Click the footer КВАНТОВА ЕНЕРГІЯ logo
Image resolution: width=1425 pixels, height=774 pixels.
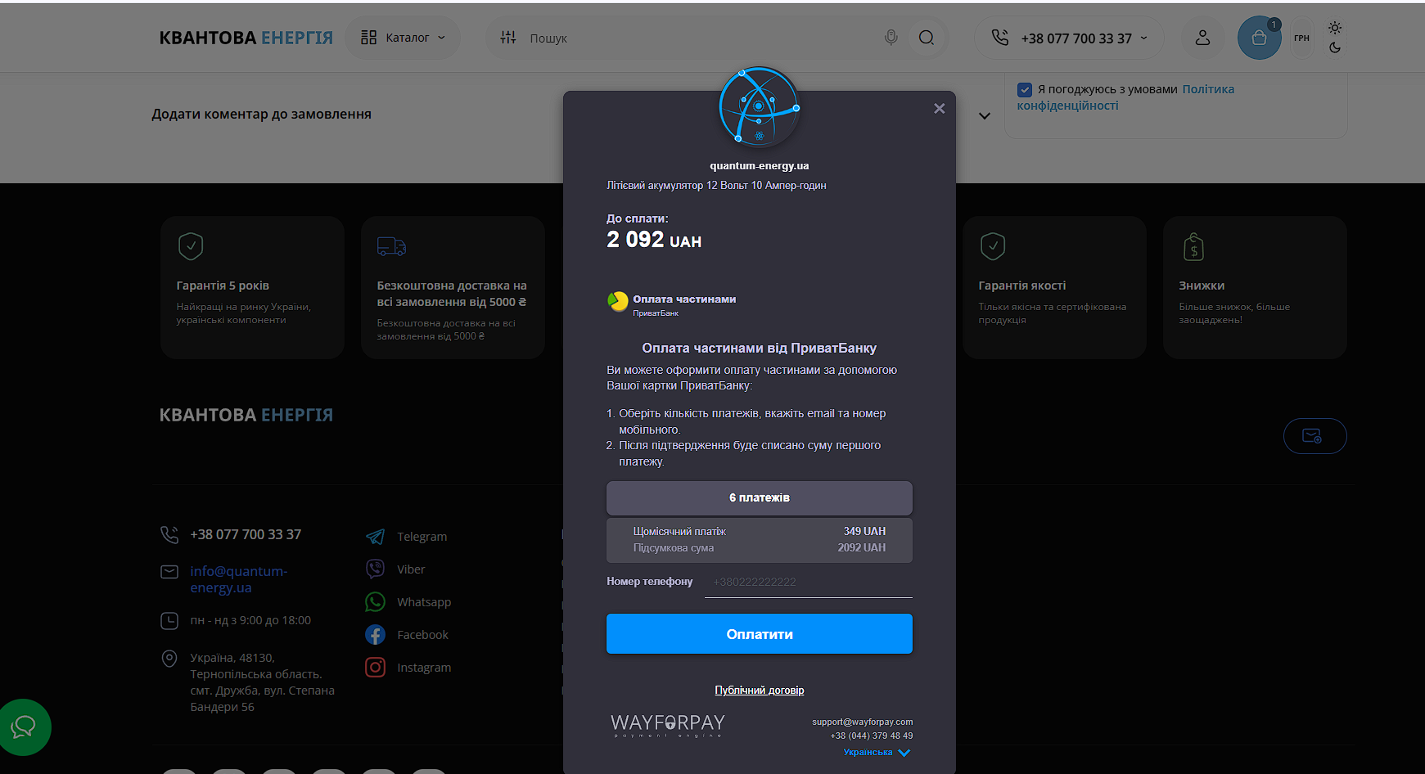coord(246,415)
